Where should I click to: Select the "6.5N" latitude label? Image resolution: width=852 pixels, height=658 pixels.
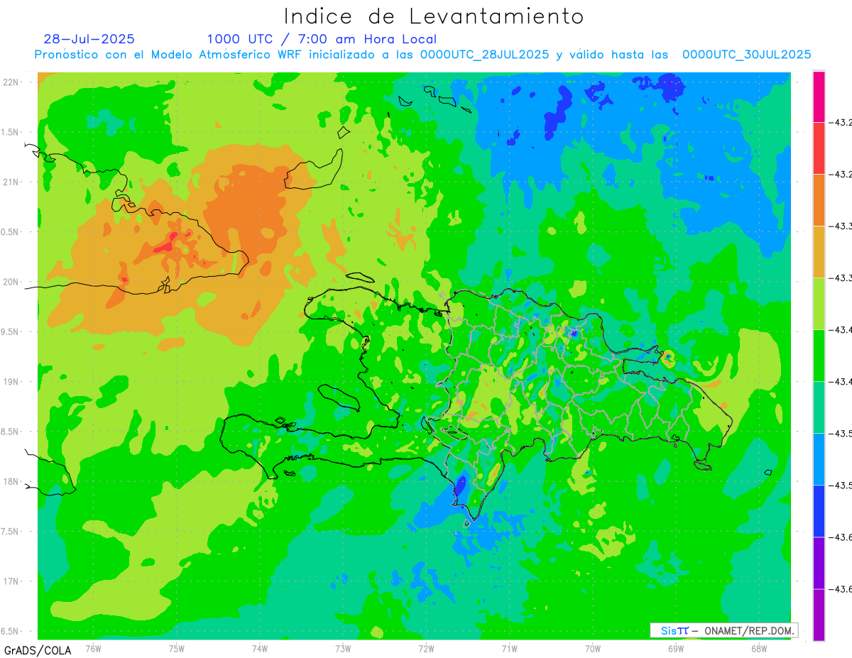click(x=10, y=631)
